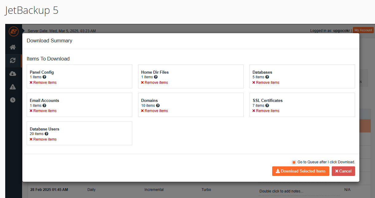Remove items from Domains
375x198 pixels.
[x=154, y=111]
